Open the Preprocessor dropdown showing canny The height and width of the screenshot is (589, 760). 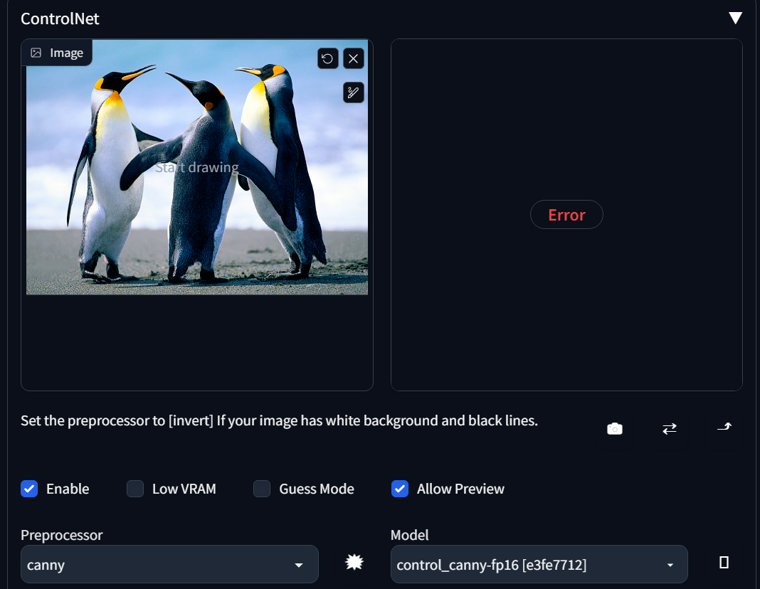coord(169,563)
